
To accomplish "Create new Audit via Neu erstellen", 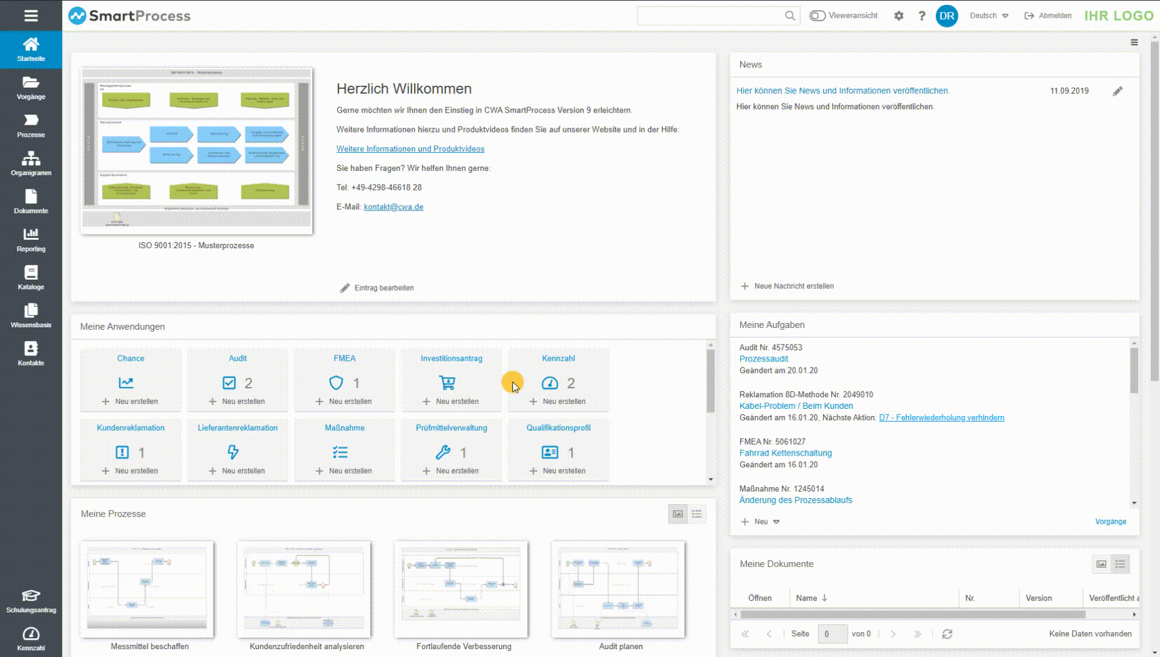I will pos(237,401).
